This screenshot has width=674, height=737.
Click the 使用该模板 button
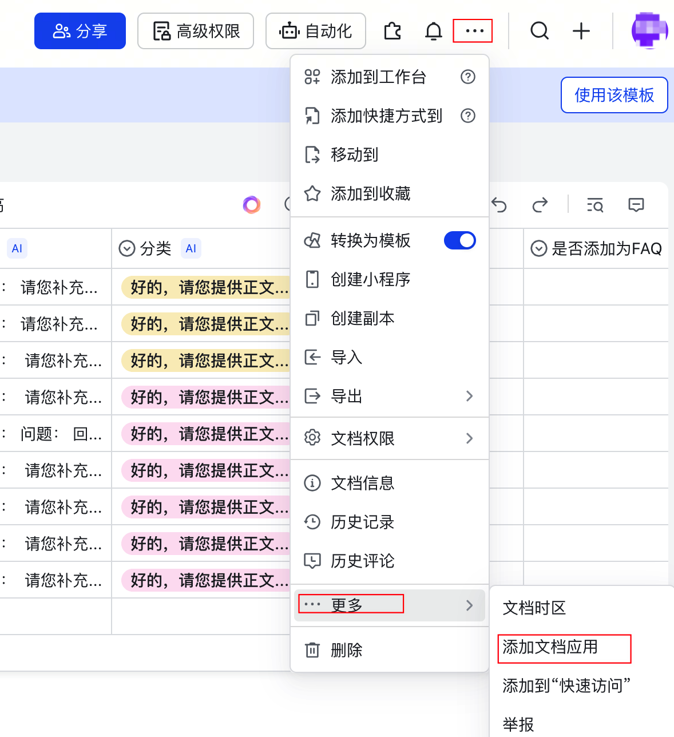click(614, 95)
